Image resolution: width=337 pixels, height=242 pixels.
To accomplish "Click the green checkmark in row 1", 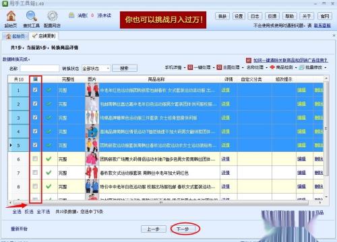I will click(49, 90).
